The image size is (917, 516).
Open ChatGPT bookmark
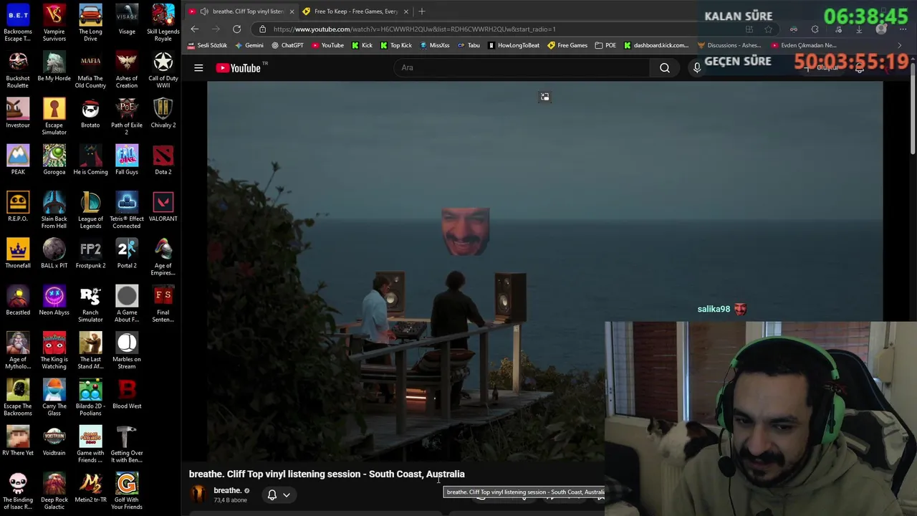click(287, 45)
